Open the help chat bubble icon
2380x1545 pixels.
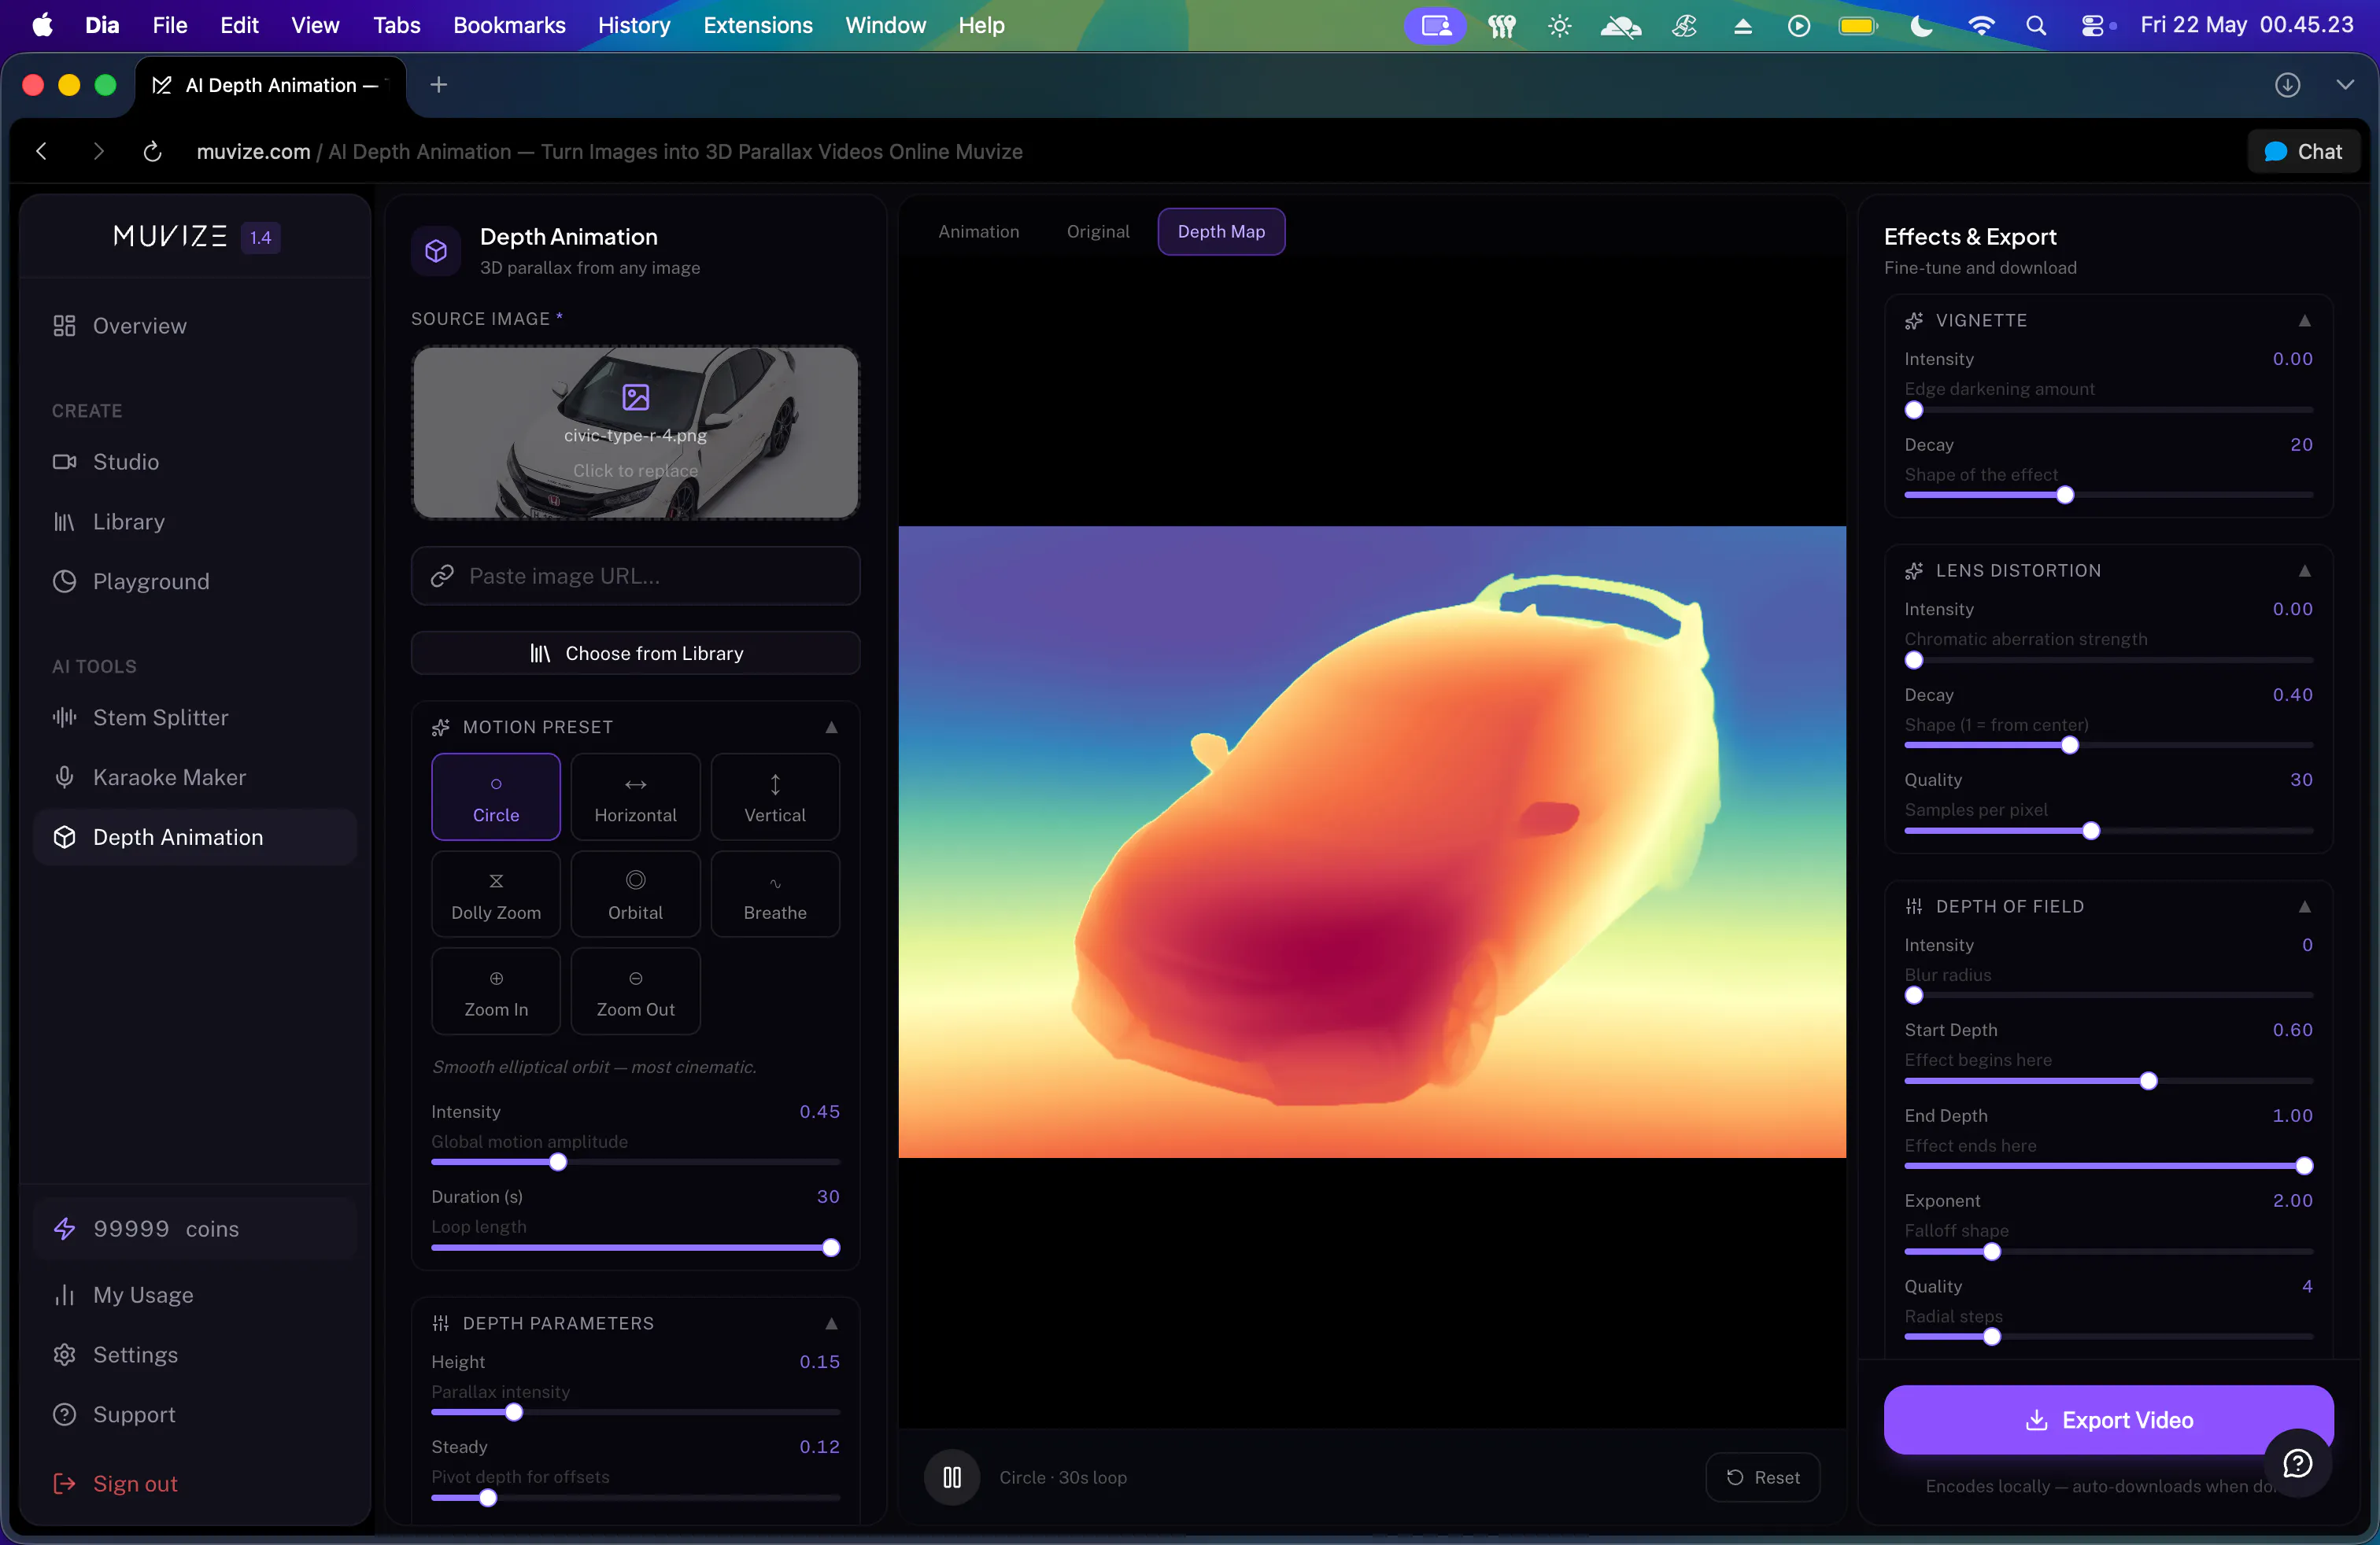pos(2297,1463)
